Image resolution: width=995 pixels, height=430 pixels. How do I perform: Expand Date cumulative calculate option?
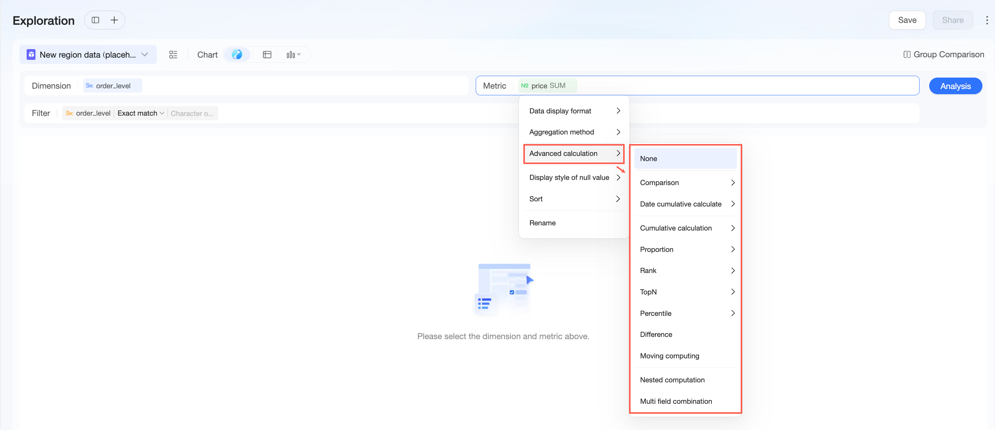[x=685, y=204]
